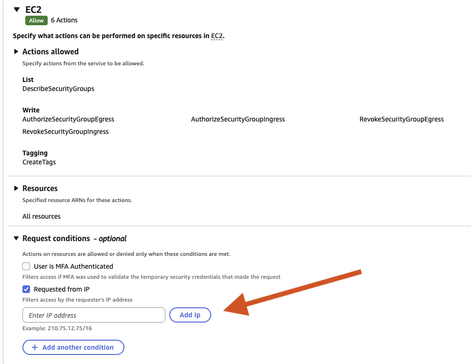The height and width of the screenshot is (364, 471).
Task: Collapse the Request conditions triangle
Action: click(16, 238)
